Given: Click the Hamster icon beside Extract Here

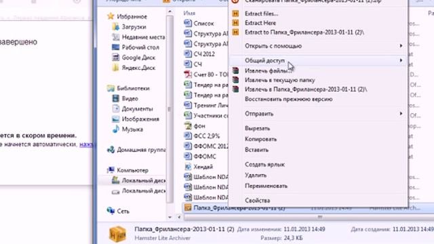Looking at the screenshot, I should click(x=235, y=22).
